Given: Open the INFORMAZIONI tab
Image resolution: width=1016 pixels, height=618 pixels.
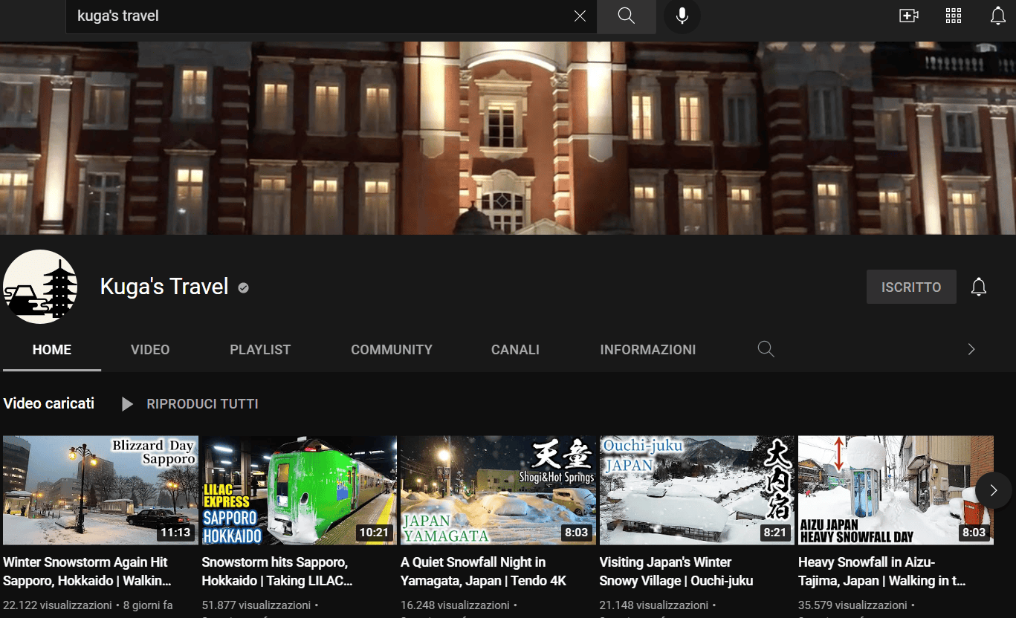Looking at the screenshot, I should pyautogui.click(x=648, y=349).
